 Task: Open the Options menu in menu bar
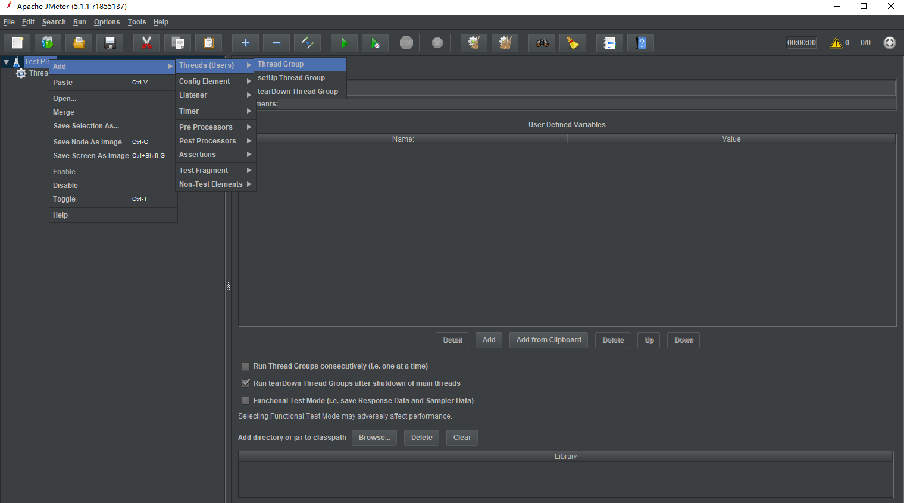[107, 22]
